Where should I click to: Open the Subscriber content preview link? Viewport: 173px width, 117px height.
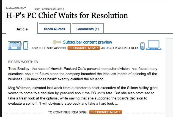pos(87,42)
